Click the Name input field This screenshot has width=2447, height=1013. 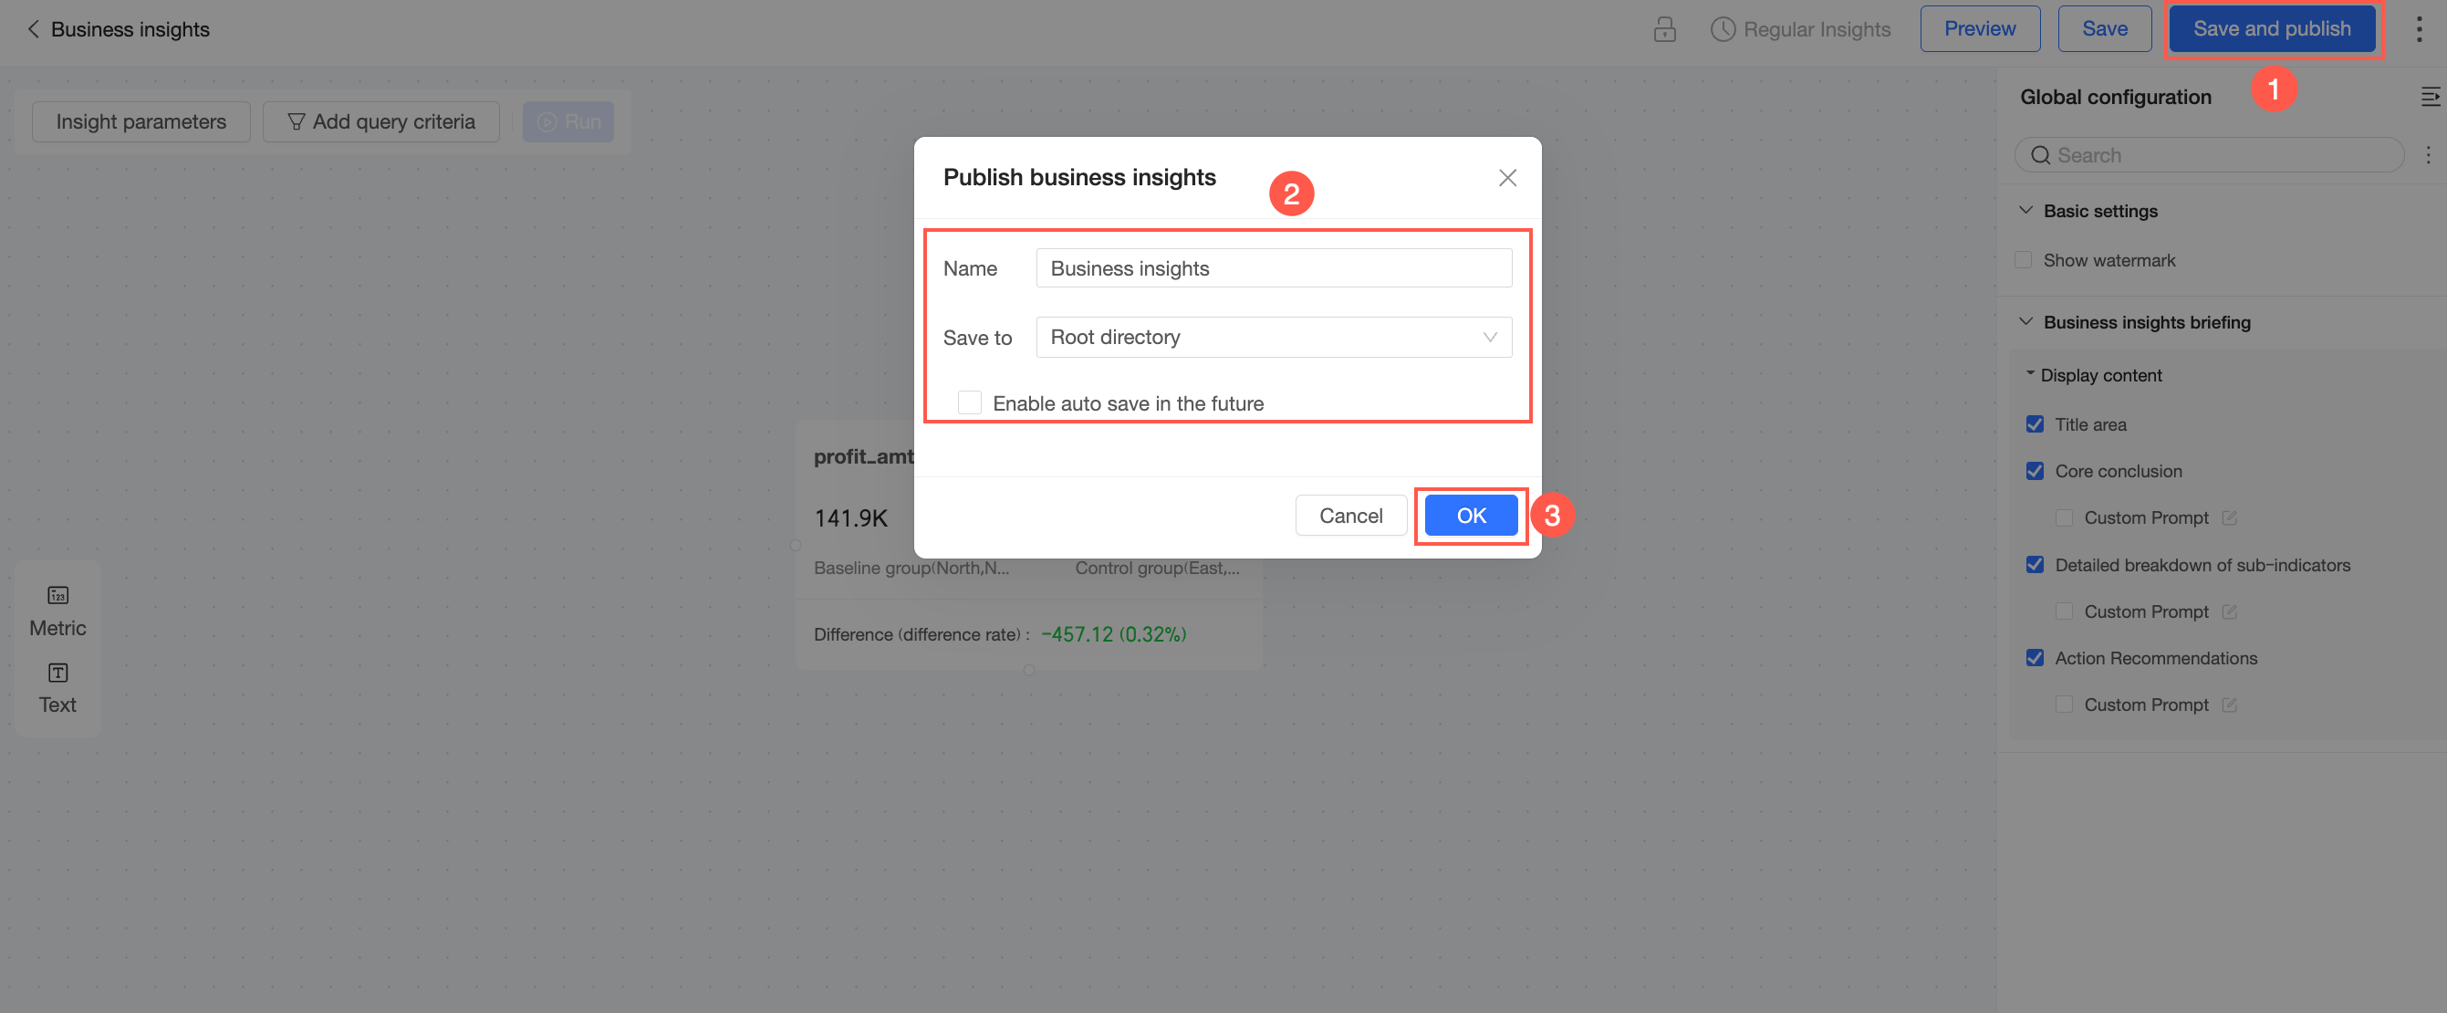click(1273, 269)
